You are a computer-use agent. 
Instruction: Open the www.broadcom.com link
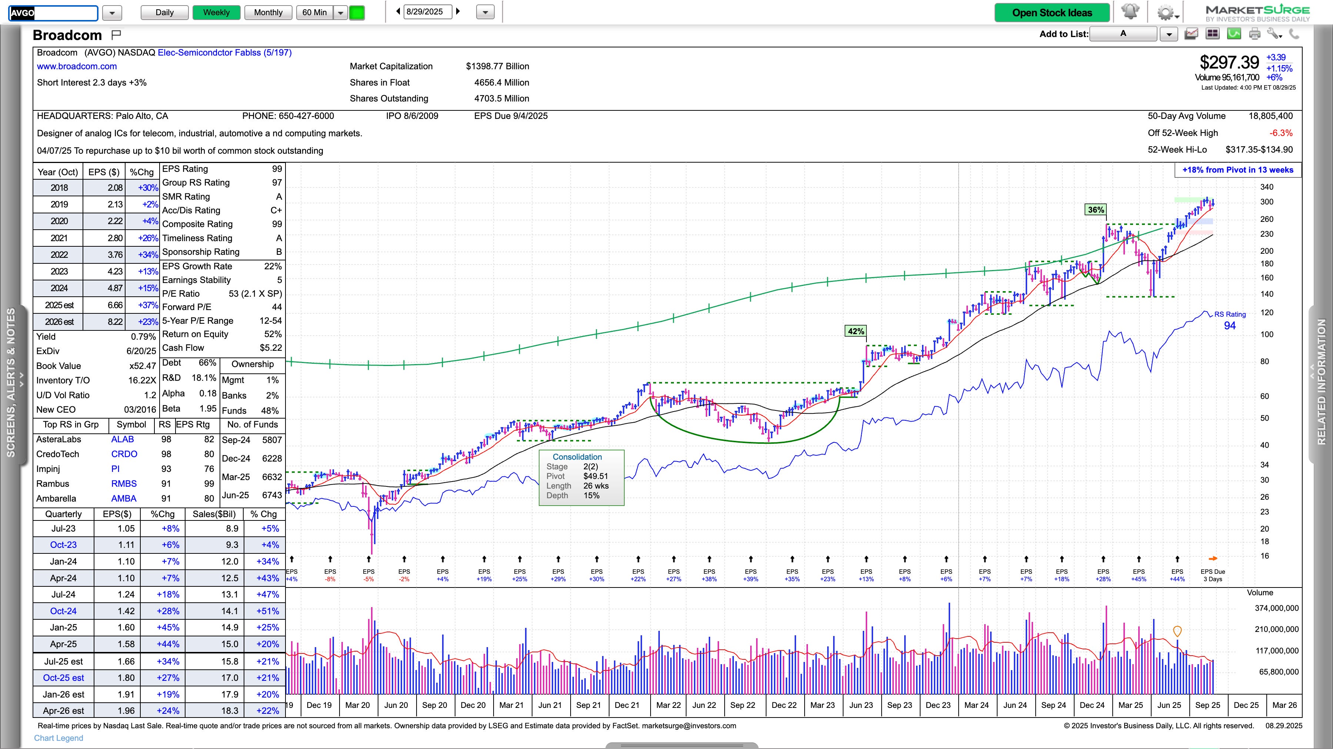click(x=77, y=66)
